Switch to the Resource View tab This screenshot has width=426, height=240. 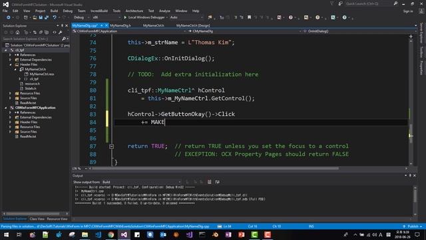pyautogui.click(x=57, y=219)
